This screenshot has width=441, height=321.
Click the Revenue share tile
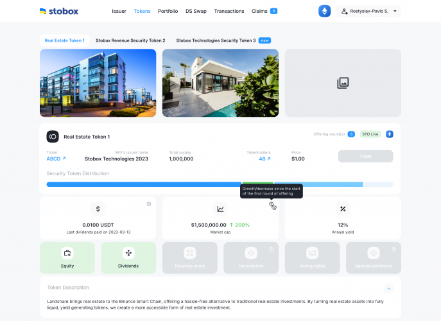click(190, 257)
